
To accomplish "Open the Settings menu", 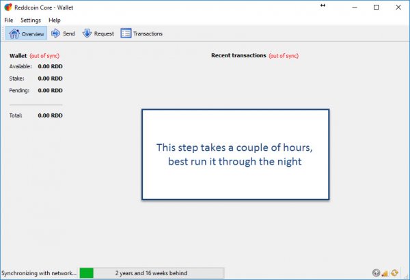I will click(31, 20).
